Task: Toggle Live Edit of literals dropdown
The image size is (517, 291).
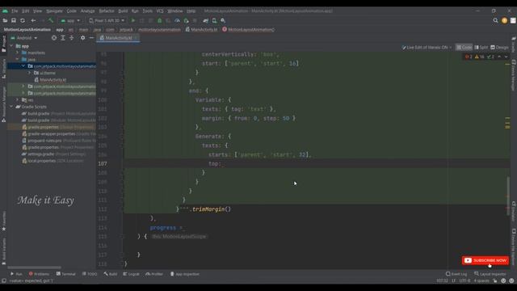Action: [x=427, y=48]
